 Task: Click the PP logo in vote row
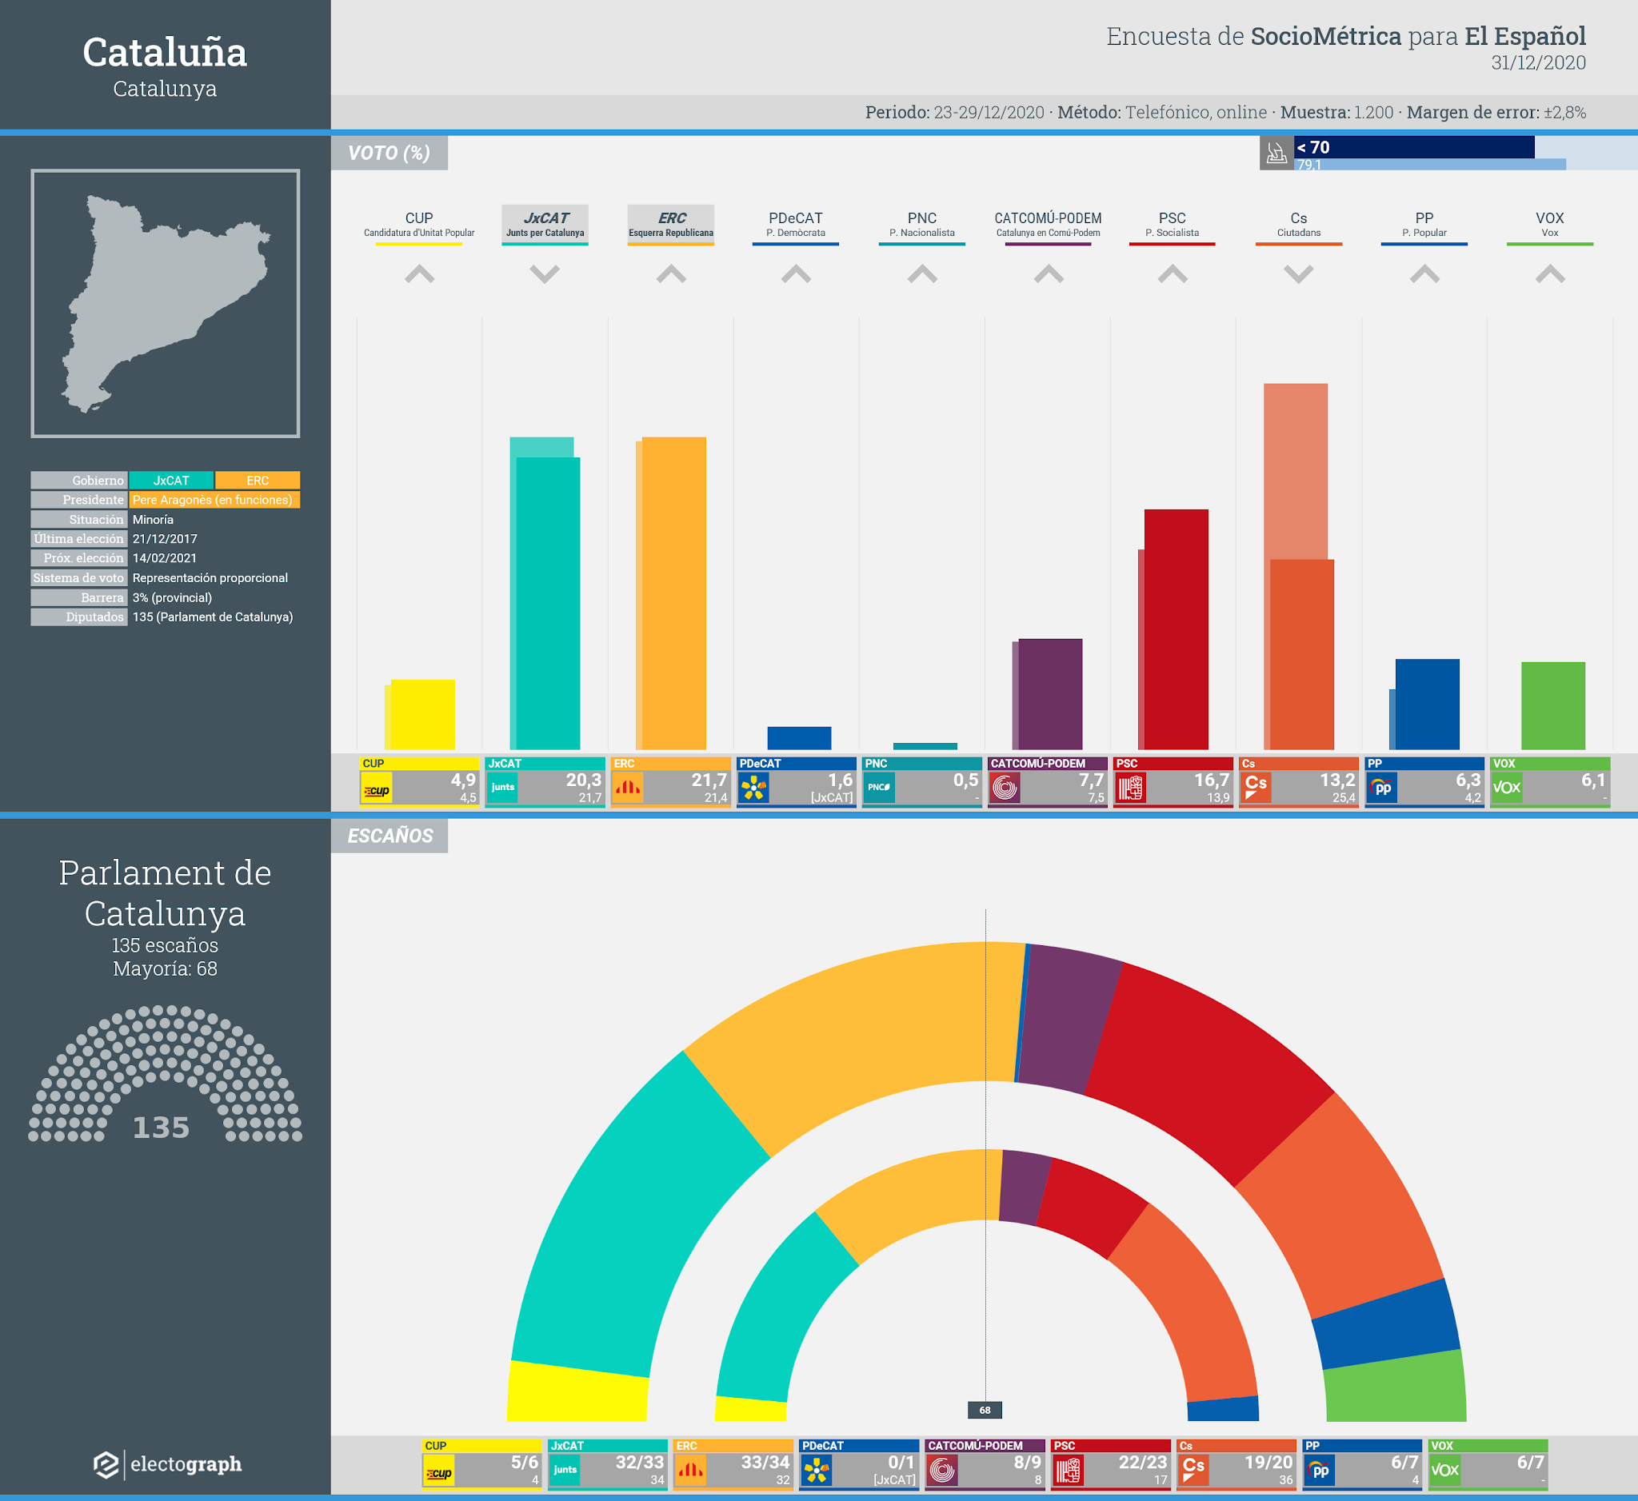click(x=1381, y=787)
